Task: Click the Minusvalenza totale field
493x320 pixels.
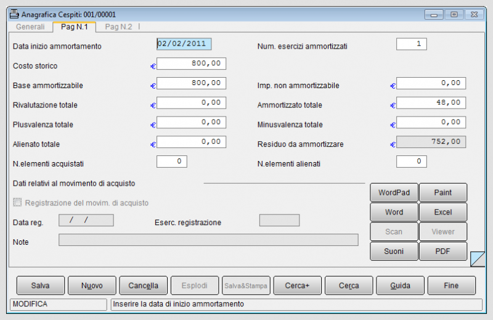Action: pos(431,122)
